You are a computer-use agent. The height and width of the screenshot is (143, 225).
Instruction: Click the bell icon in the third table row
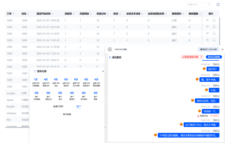pyautogui.click(x=214, y=33)
